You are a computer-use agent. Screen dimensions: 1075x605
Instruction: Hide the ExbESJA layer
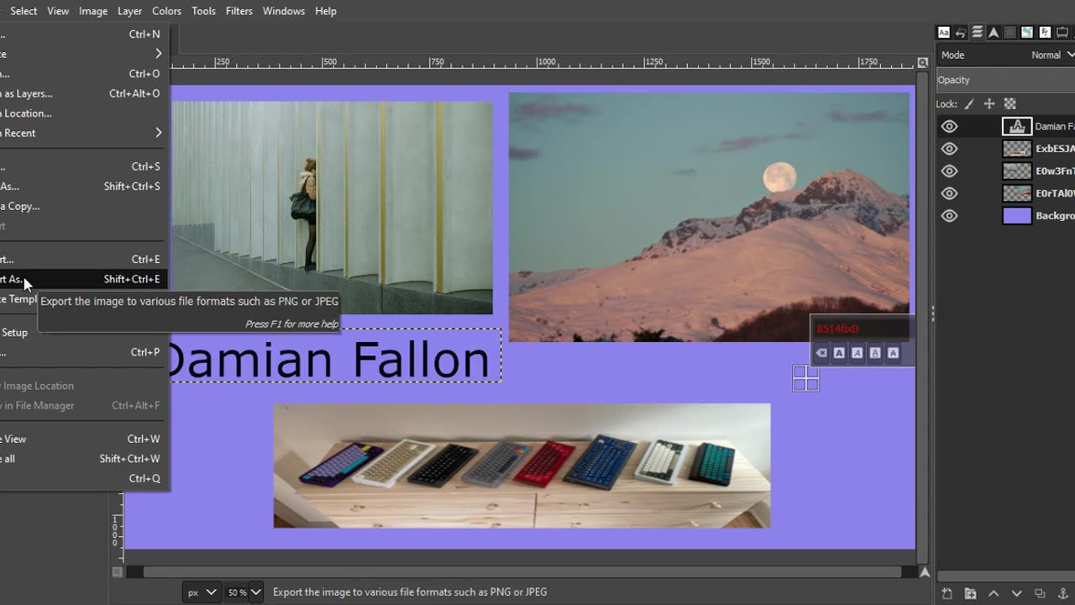click(949, 149)
